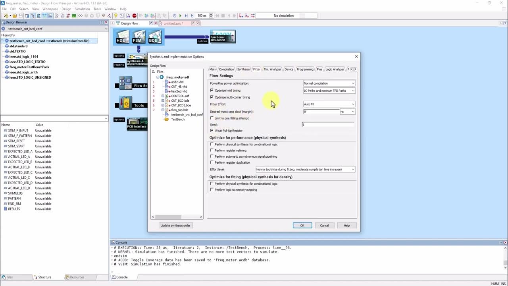
Task: Switch to the Synthesis tab
Action: click(243, 69)
